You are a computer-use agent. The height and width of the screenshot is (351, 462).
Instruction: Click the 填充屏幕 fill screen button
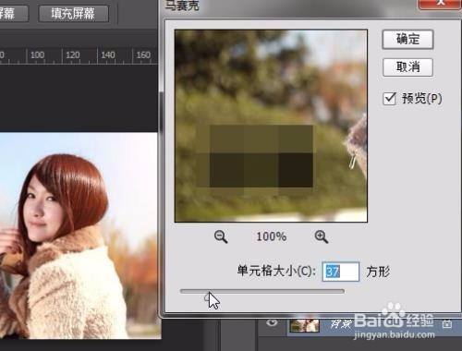point(73,13)
